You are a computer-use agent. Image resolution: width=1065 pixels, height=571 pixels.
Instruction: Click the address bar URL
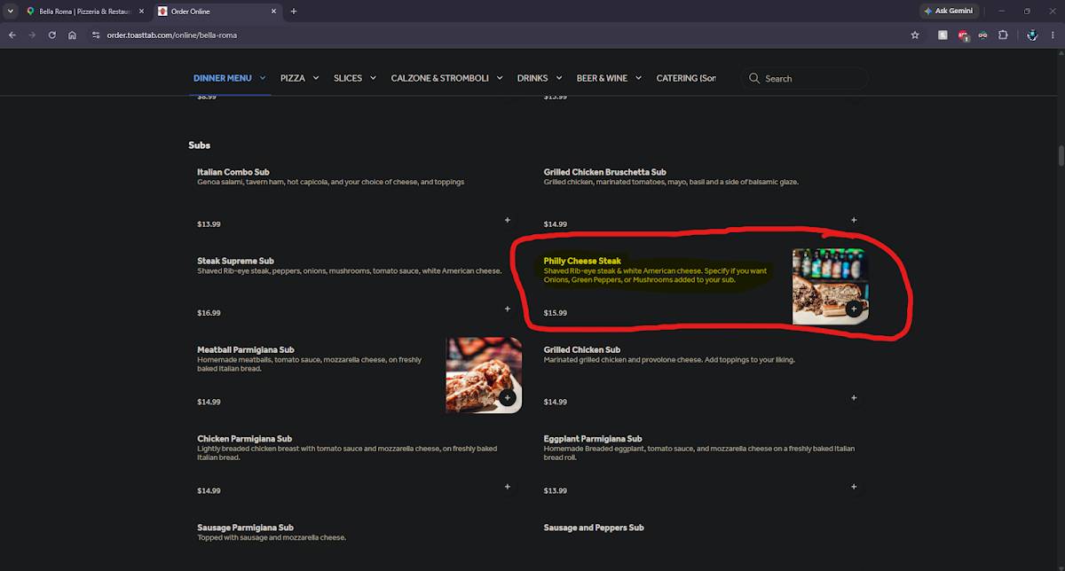click(x=172, y=35)
